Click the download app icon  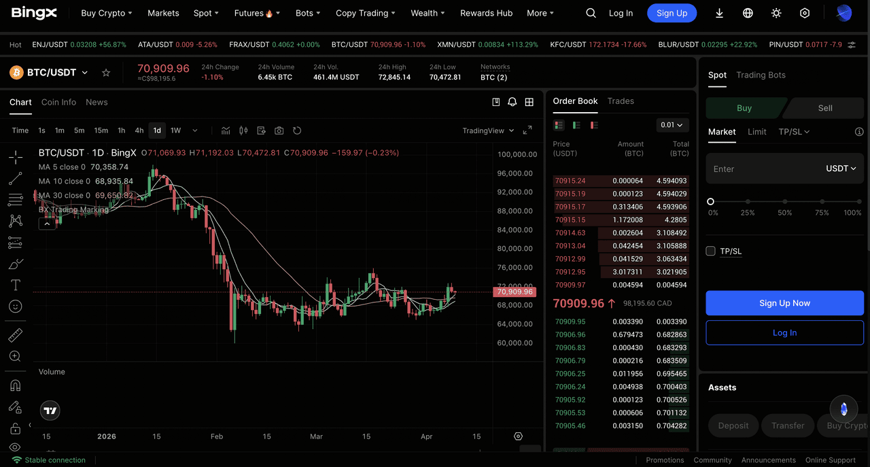[720, 13]
